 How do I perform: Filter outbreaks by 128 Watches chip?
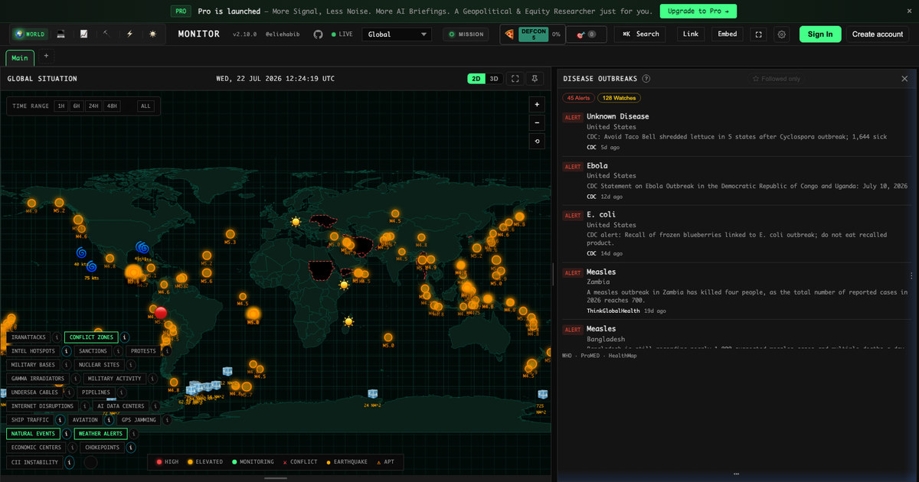click(620, 98)
